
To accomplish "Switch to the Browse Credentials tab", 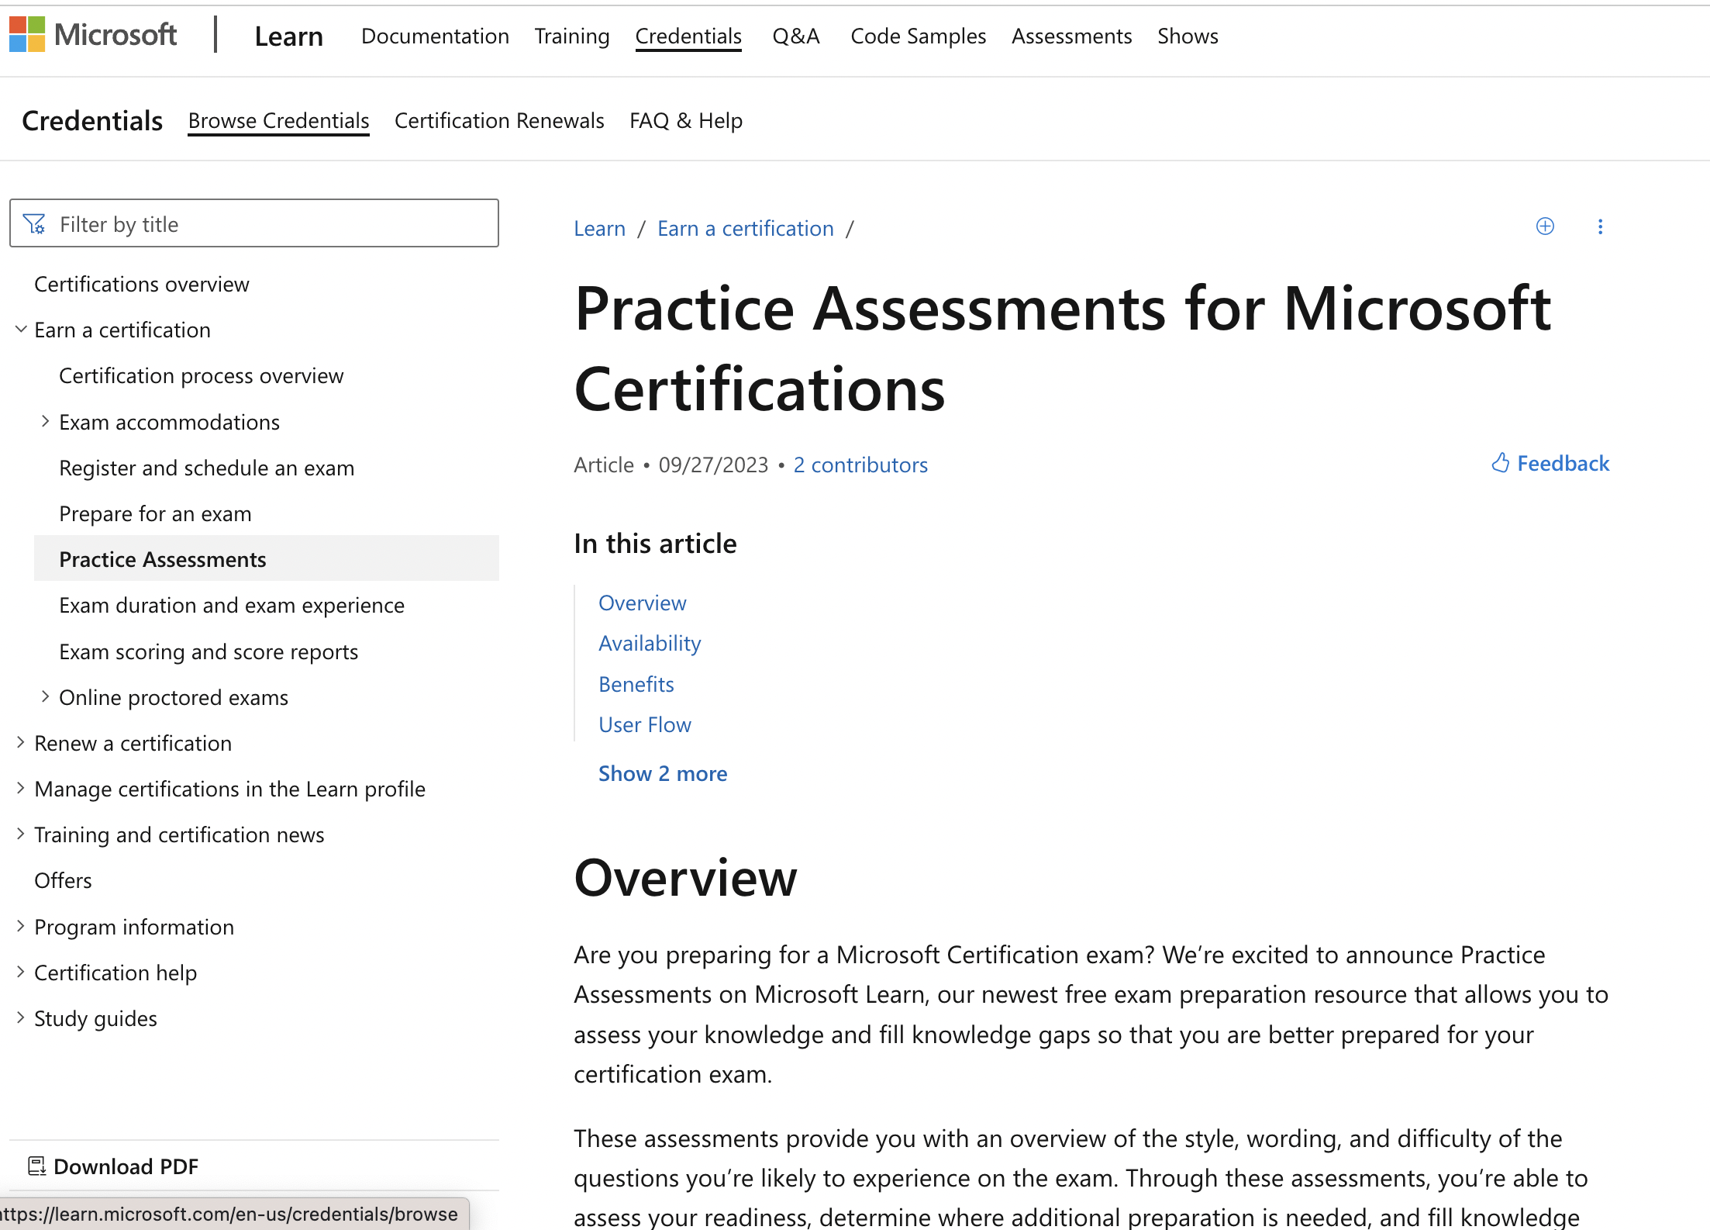I will click(x=278, y=120).
